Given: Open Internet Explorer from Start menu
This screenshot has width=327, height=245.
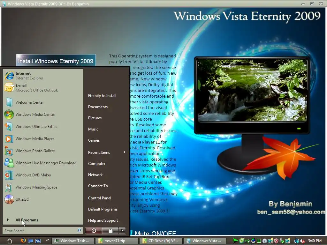Looking at the screenshot, I should (43, 76).
